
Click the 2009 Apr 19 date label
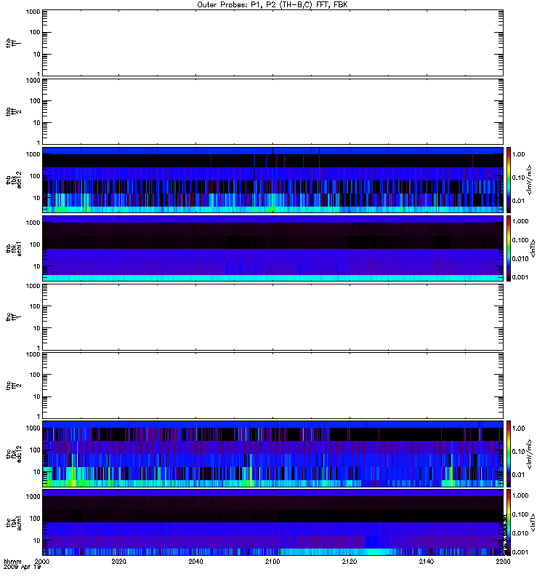[x=22, y=567]
